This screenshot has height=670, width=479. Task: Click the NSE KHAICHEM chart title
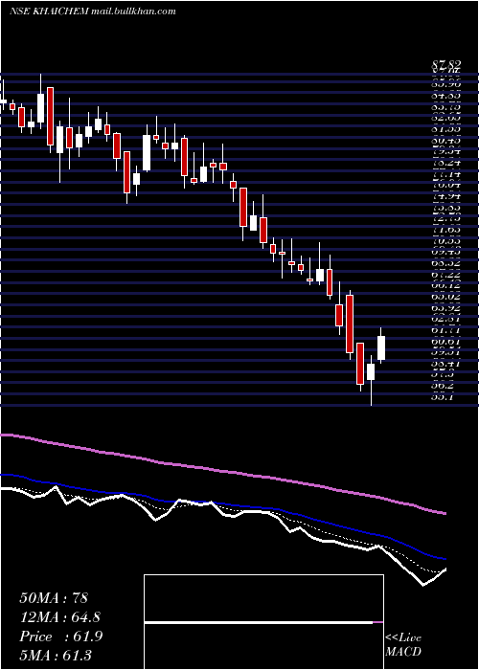pyautogui.click(x=92, y=11)
